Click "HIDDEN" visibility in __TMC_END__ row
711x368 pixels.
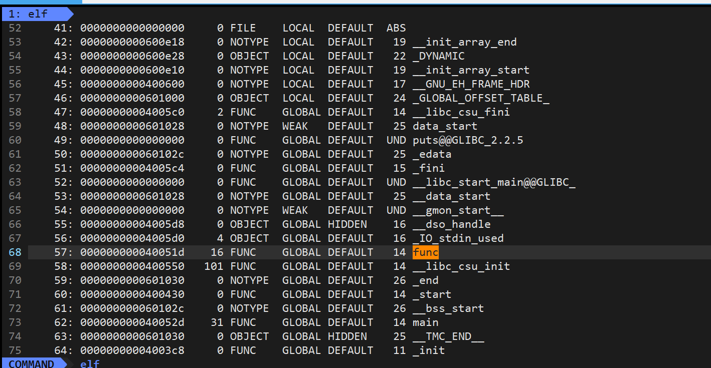coord(347,336)
